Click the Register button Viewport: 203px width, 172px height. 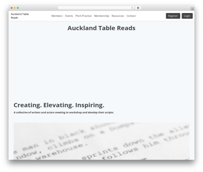point(173,16)
